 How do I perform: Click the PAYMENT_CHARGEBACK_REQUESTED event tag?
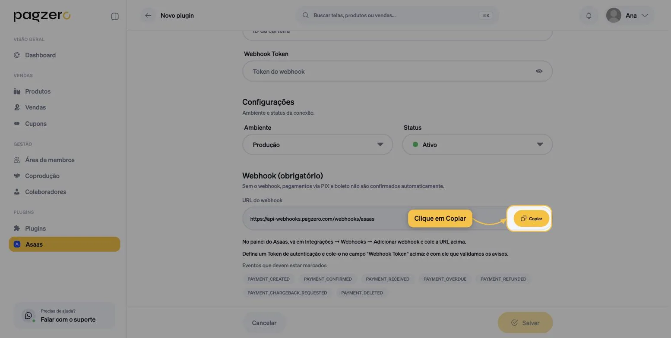287,293
